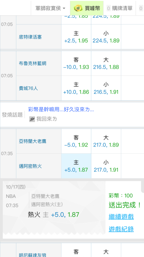The width and height of the screenshot is (144, 257).
Task: Open hot topic 彩幣是幹嘛用 link
Action: [61, 109]
